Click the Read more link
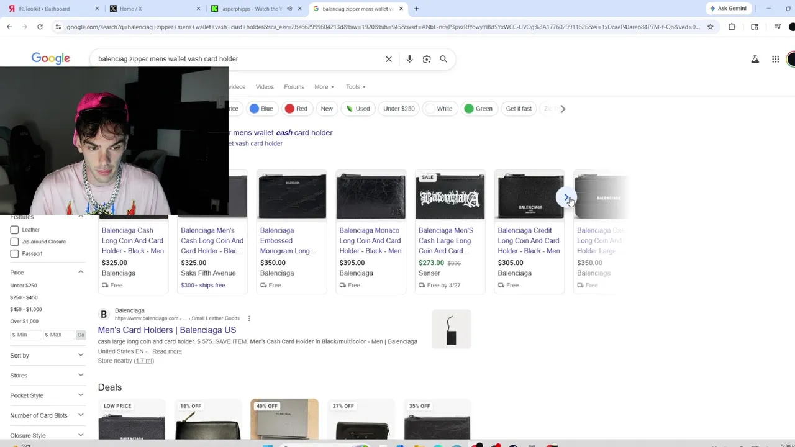This screenshot has width=795, height=447. coord(167,351)
